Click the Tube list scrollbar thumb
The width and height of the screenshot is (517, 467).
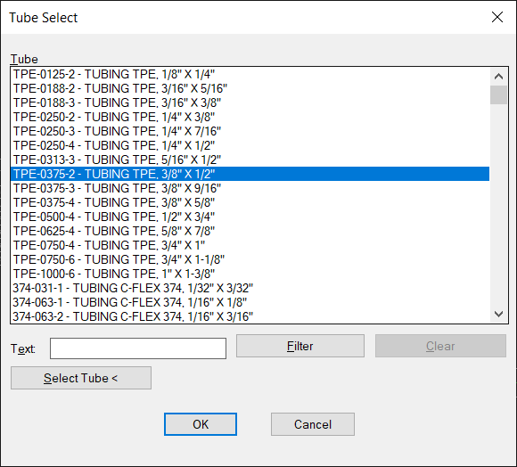498,95
